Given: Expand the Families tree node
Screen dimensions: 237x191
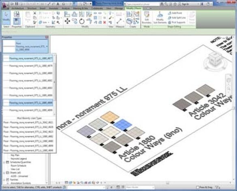Looking at the screenshot, I should (x=4, y=180).
